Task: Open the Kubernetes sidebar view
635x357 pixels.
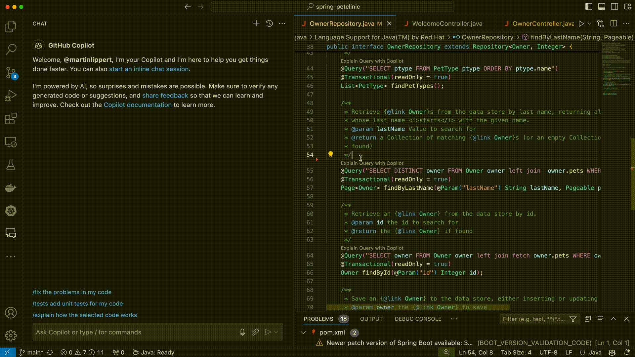Action: click(x=11, y=211)
